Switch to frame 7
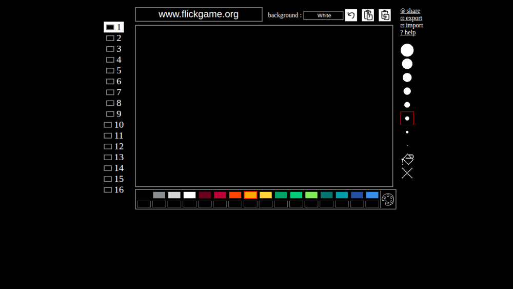513x289 pixels. click(113, 92)
